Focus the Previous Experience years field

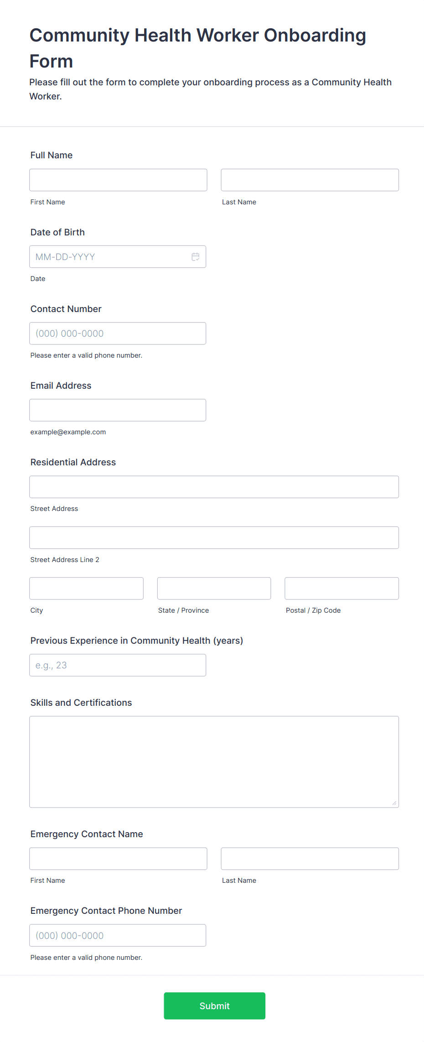[x=118, y=665]
